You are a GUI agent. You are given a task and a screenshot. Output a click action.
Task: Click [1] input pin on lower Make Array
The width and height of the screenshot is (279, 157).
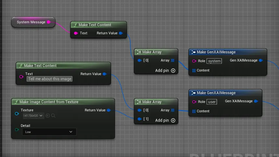point(140,119)
